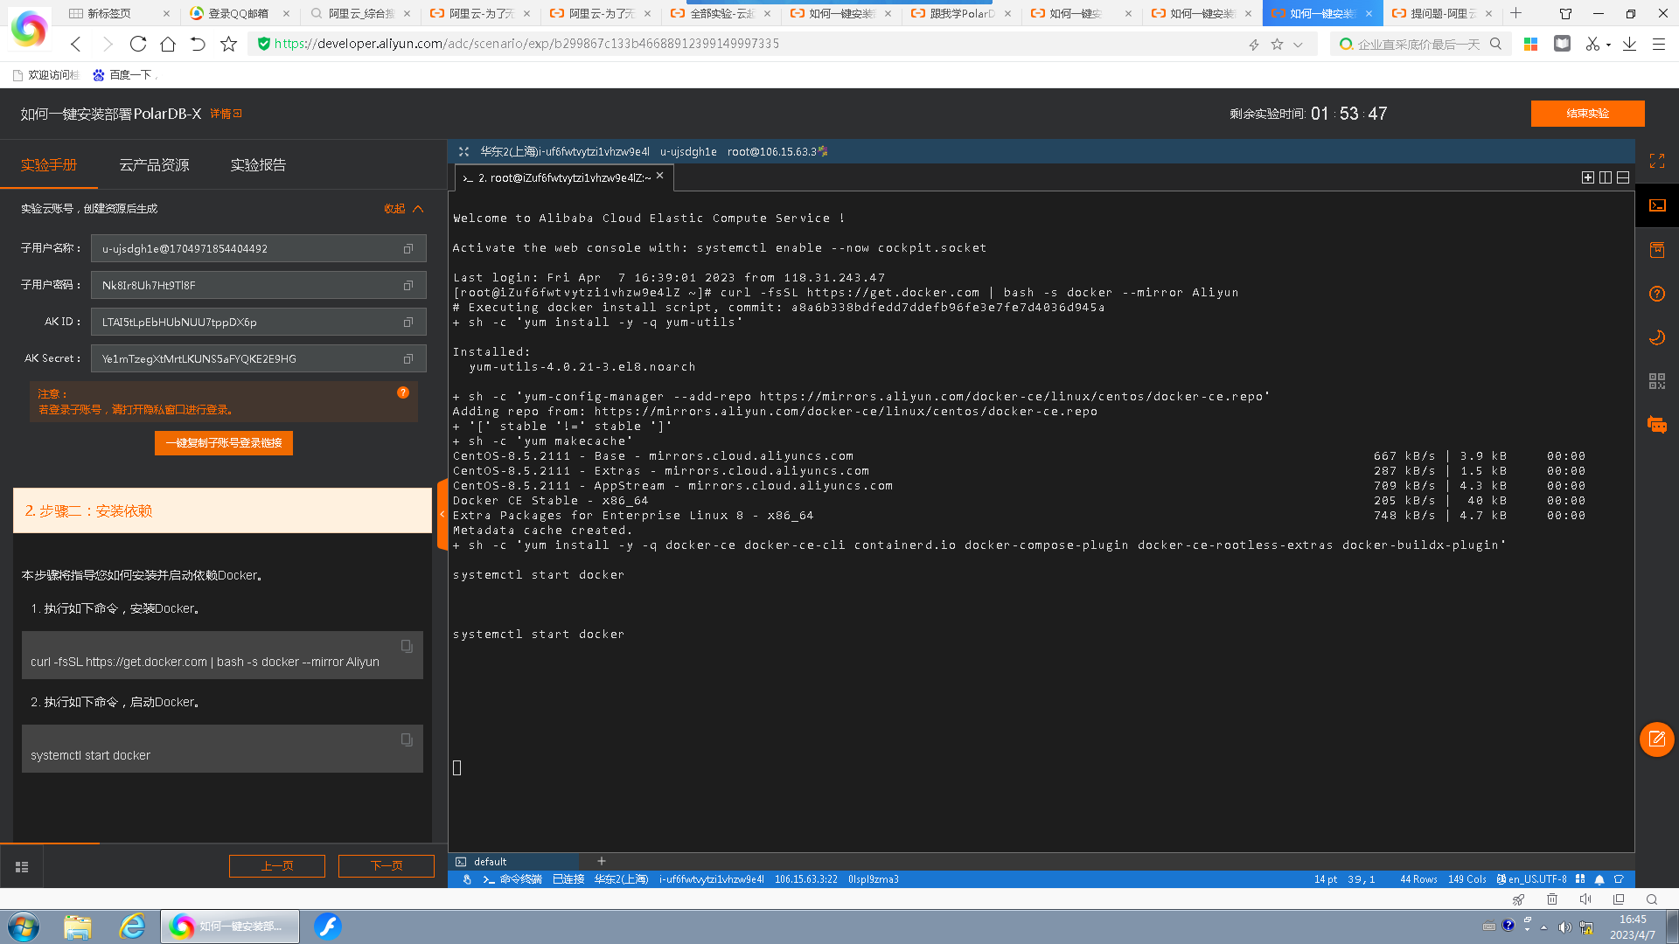1679x944 pixels.
Task: Open the browser downloads list
Action: (1629, 44)
